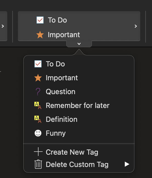The image size is (152, 178).
Task: Open Delete Custom Tag
Action: (79, 164)
